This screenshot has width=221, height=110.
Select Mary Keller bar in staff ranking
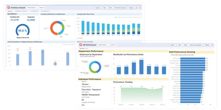tap(191, 93)
